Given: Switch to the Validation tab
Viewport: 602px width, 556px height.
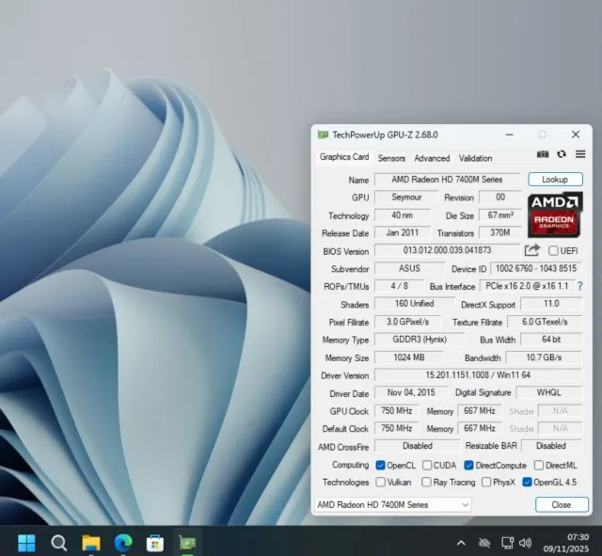Looking at the screenshot, I should pyautogui.click(x=475, y=158).
